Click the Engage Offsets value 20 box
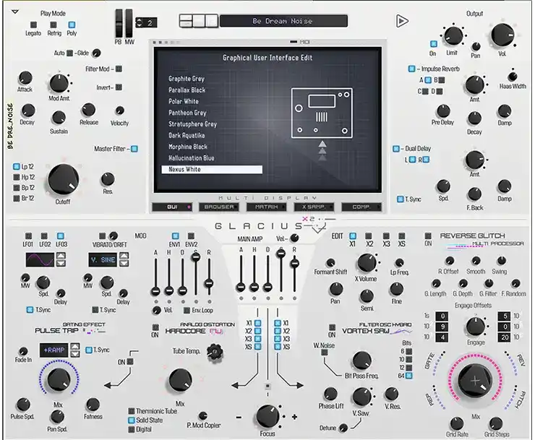The width and height of the screenshot is (535, 440). (x=505, y=337)
